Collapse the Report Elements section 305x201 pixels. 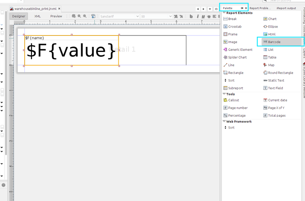[x=224, y=13]
